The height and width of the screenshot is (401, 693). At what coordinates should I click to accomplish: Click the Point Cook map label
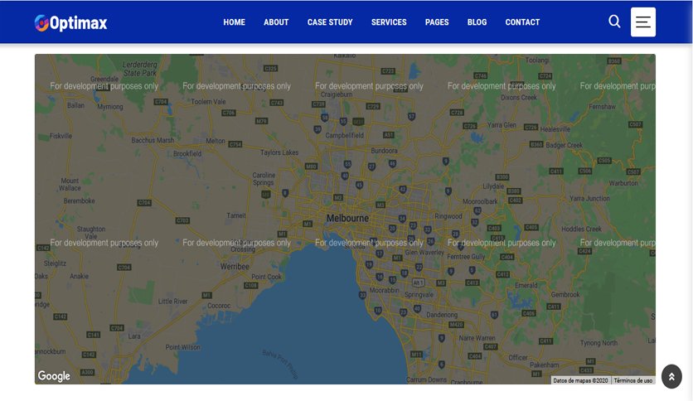pos(266,277)
